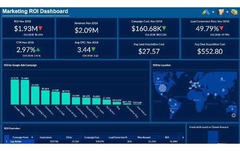Viewport: 240px width, 151px height.
Task: Click the tallest $7.57M campaign bar
Action: click(x=15, y=92)
